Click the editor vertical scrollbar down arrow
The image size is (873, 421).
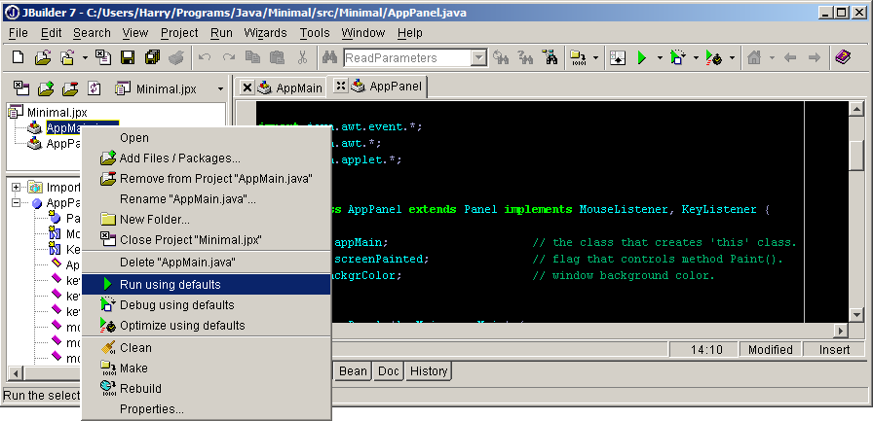856,314
